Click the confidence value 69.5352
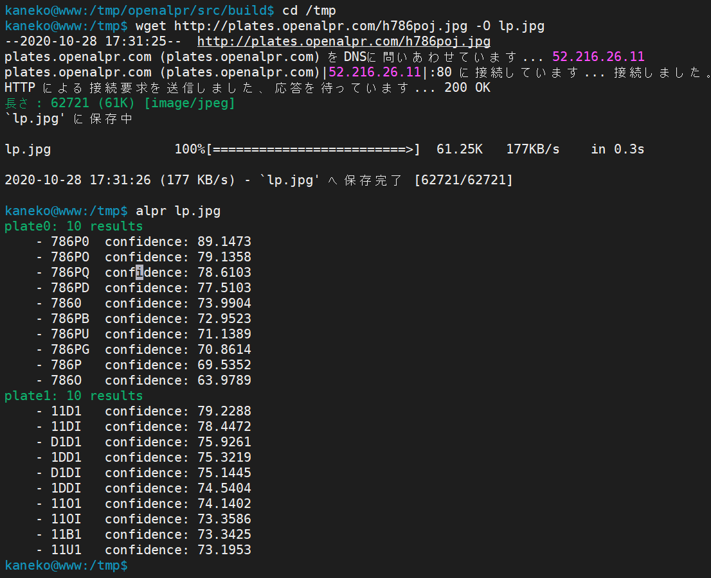The width and height of the screenshot is (711, 578). [x=224, y=365]
